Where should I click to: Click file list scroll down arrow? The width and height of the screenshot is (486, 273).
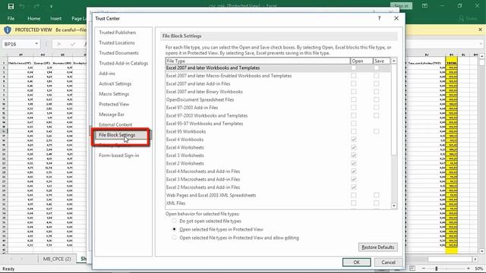[394, 206]
